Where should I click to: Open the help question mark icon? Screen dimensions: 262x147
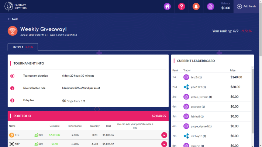pos(182,7)
